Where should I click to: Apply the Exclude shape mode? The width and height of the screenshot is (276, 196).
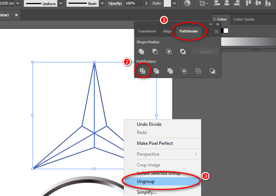coord(183,52)
